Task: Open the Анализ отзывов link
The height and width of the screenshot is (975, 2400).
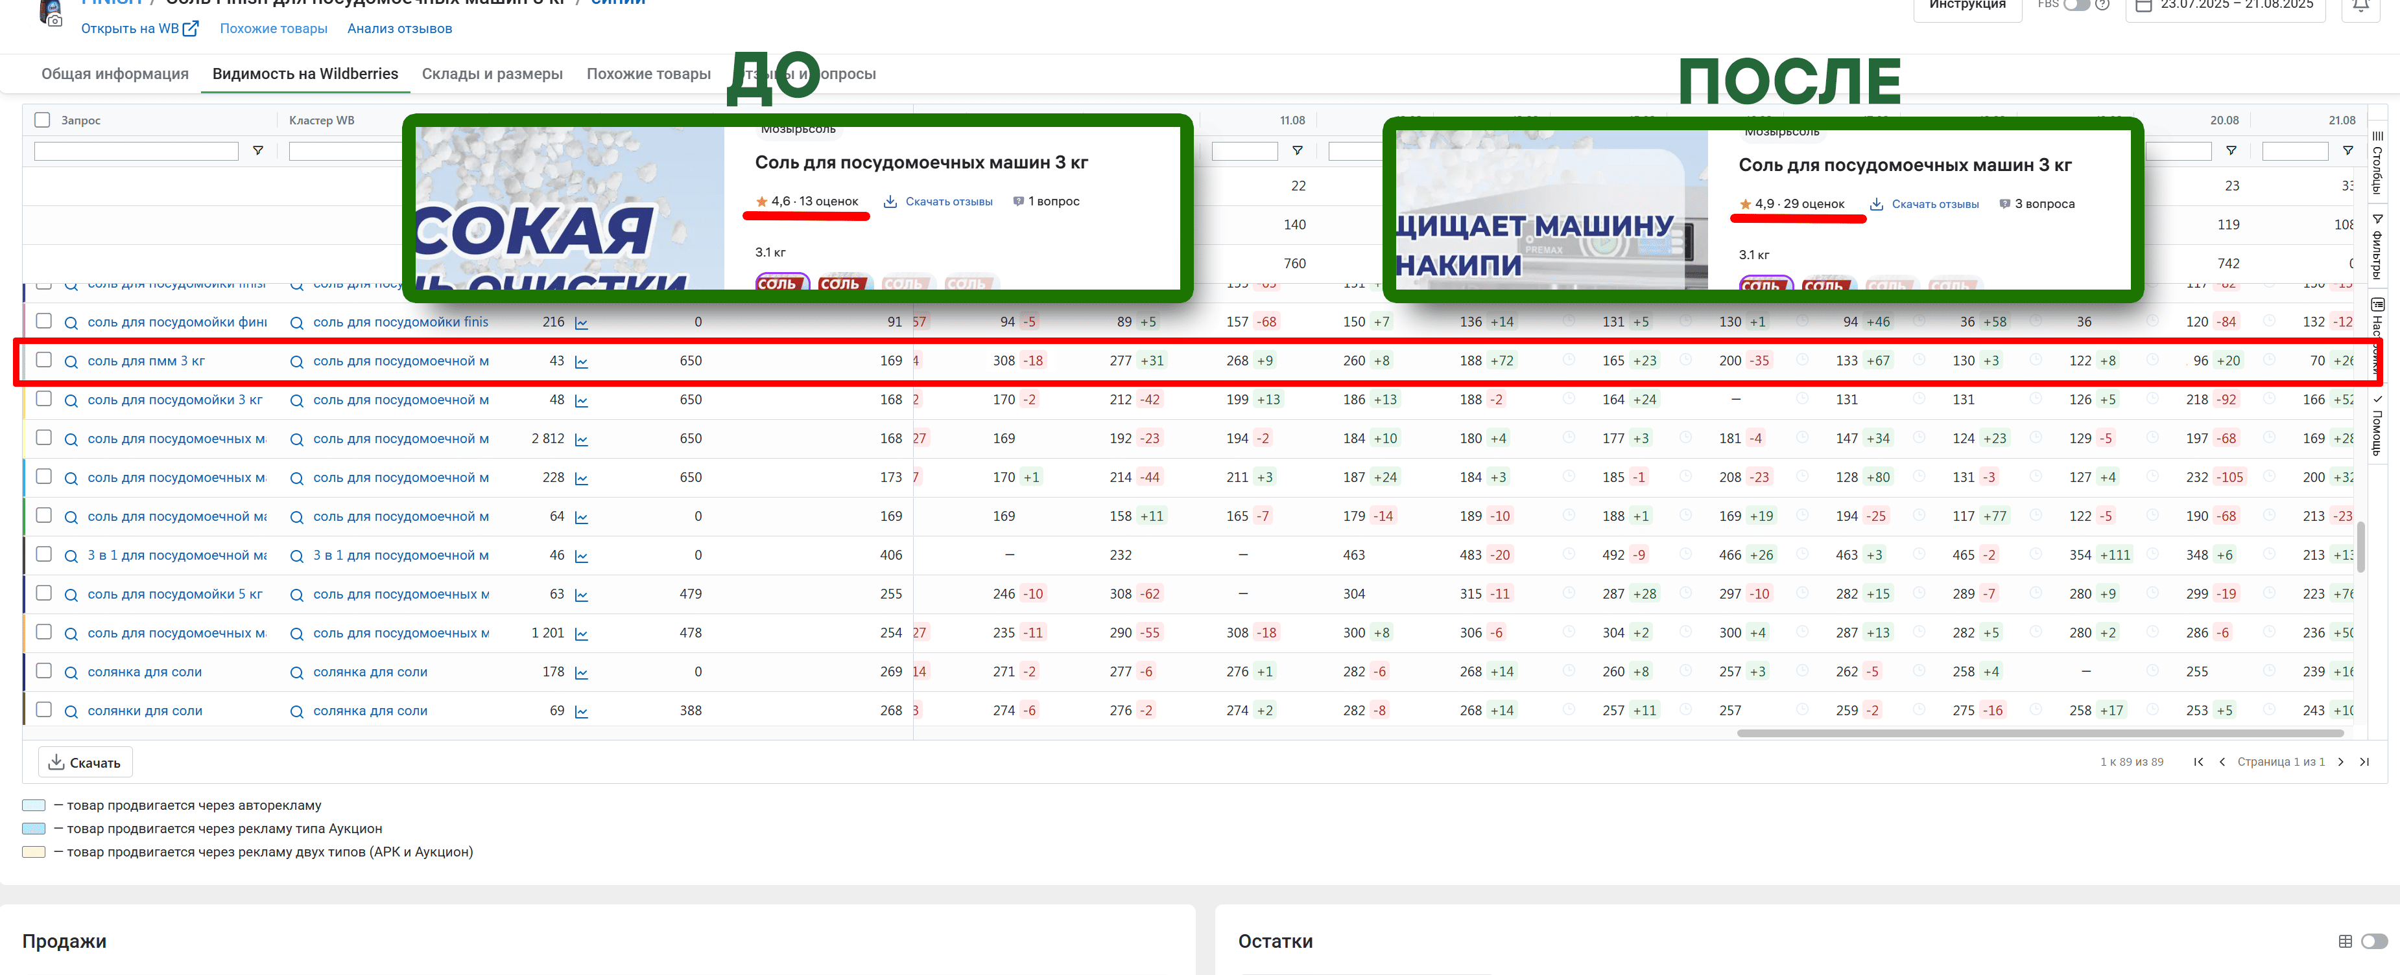Action: click(x=399, y=29)
